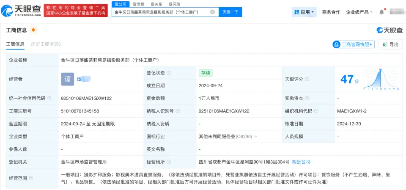Click the approval date 2024-12-30
The height and width of the screenshot is (190, 406).
349,124
